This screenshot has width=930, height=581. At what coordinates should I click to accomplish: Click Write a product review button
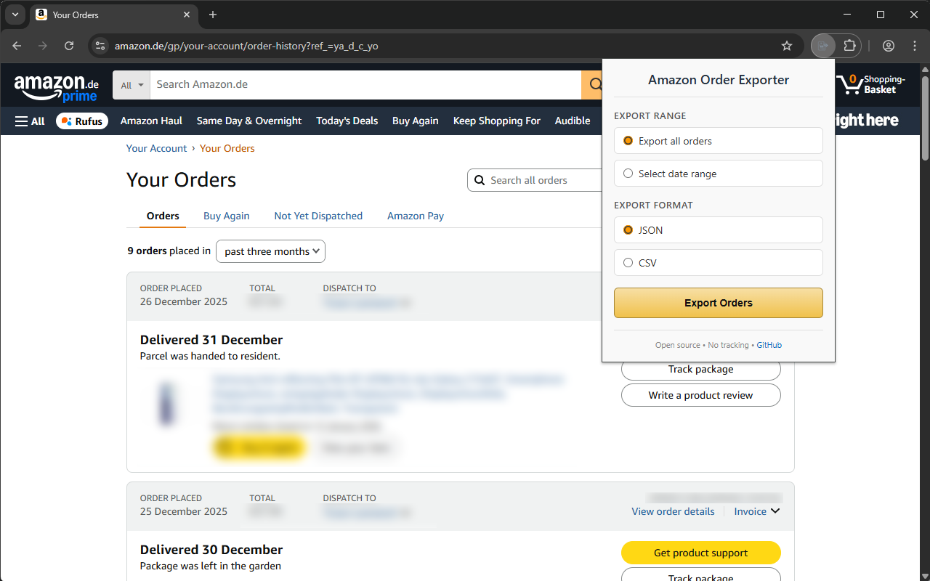tap(701, 395)
